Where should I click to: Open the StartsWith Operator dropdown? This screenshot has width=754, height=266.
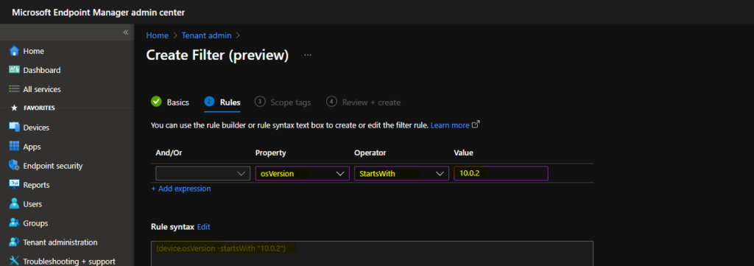(x=401, y=174)
